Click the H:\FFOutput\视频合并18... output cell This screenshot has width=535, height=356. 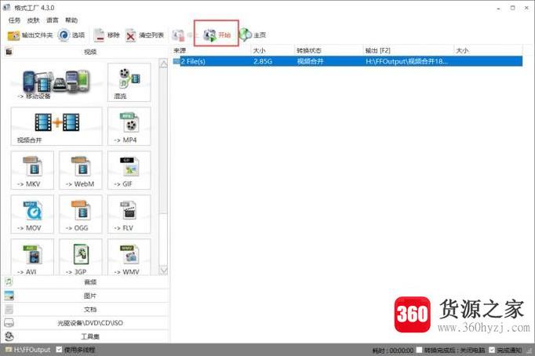click(x=406, y=61)
